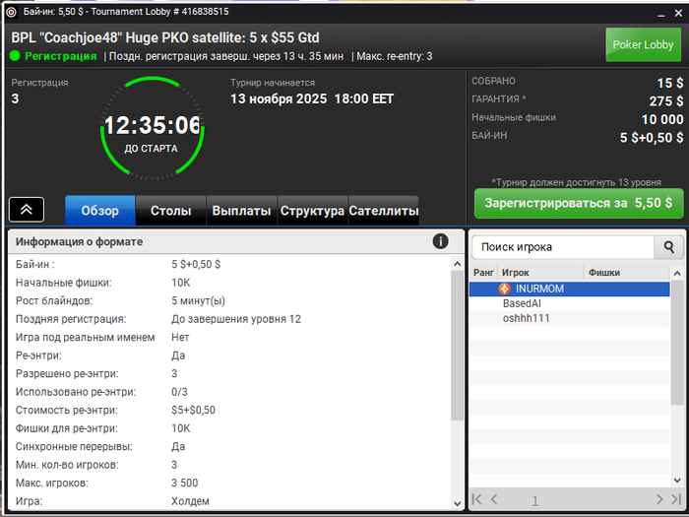Open the Структура tab

click(312, 211)
